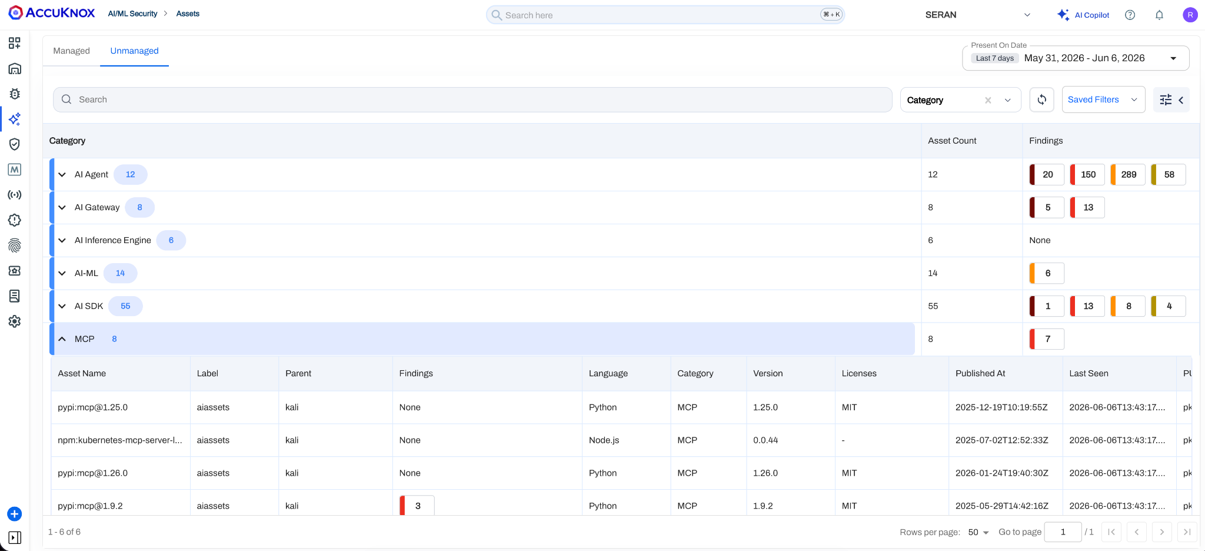
Task: Open the fingerprint identity icon in sidebar
Action: pos(15,245)
